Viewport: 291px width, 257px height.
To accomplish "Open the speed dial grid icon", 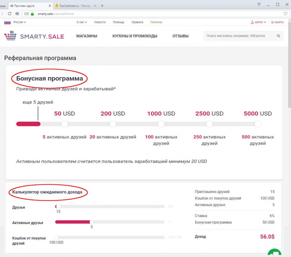I will 17,14.
